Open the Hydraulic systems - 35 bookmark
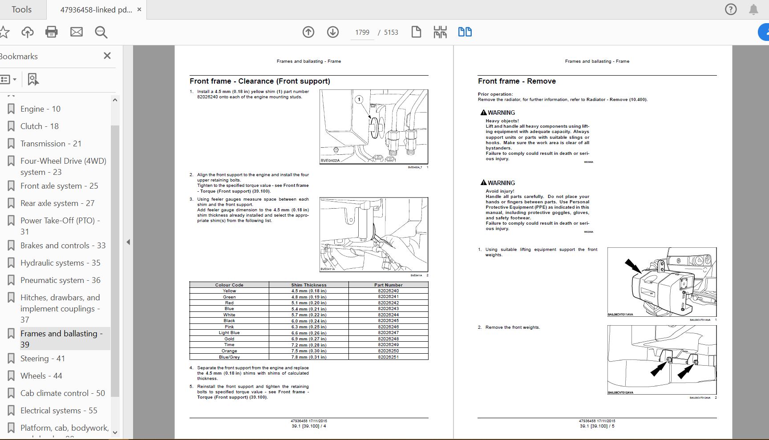 pos(60,263)
